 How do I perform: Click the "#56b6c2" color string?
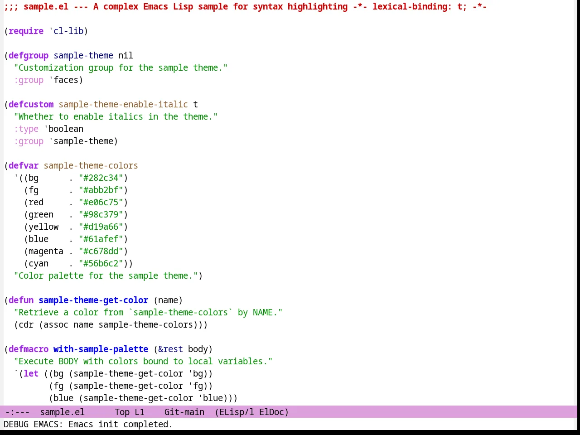click(x=101, y=263)
